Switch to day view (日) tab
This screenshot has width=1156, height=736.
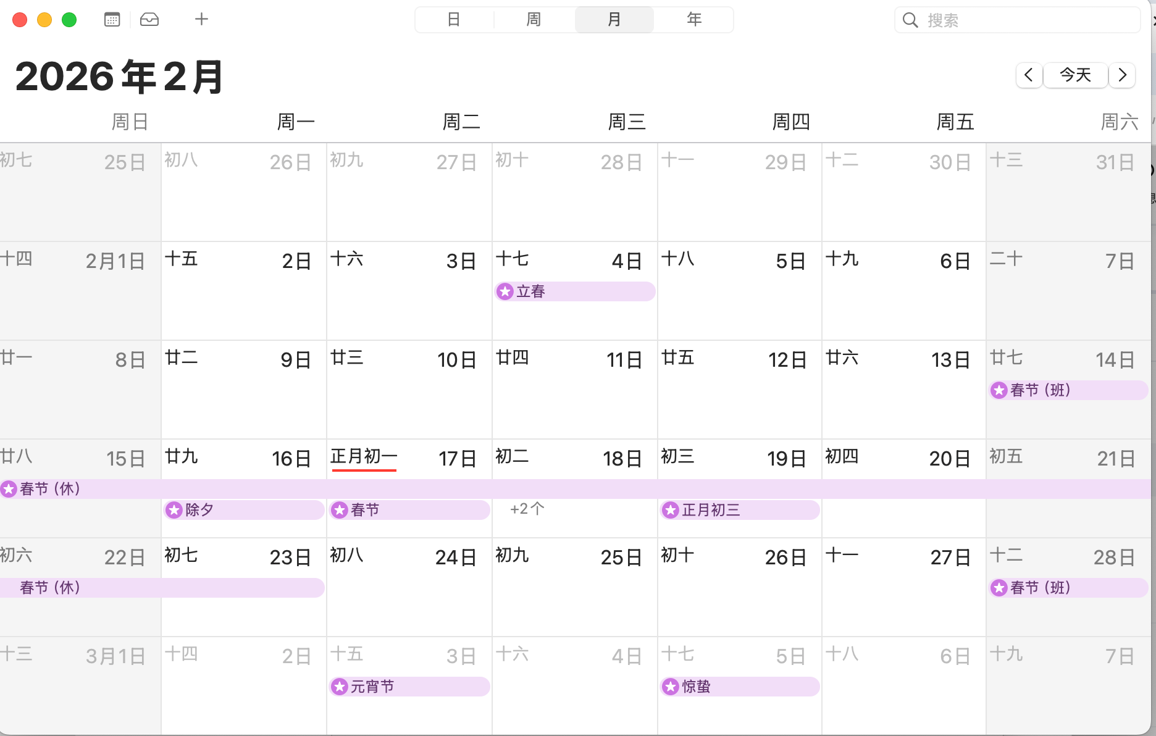coord(454,20)
